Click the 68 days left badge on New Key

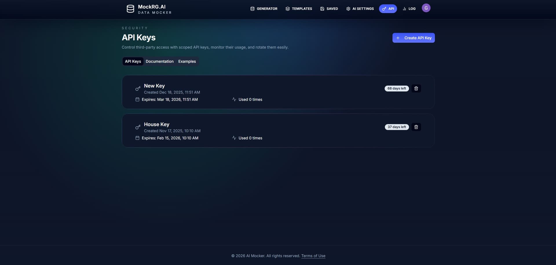tap(396, 88)
